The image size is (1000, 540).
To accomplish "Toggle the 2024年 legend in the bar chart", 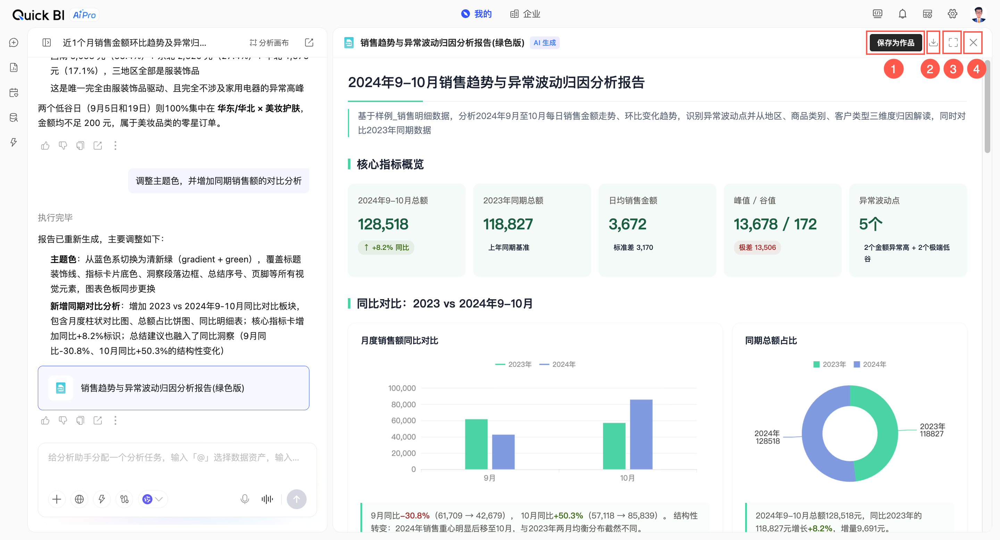I will (x=557, y=364).
